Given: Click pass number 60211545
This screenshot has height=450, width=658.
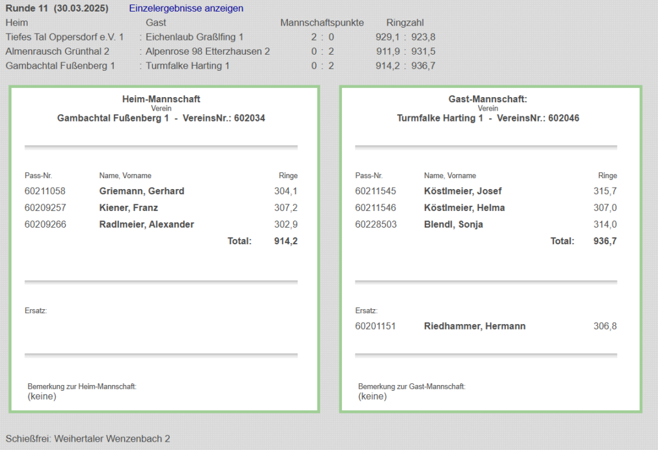Looking at the screenshot, I should pyautogui.click(x=375, y=191).
